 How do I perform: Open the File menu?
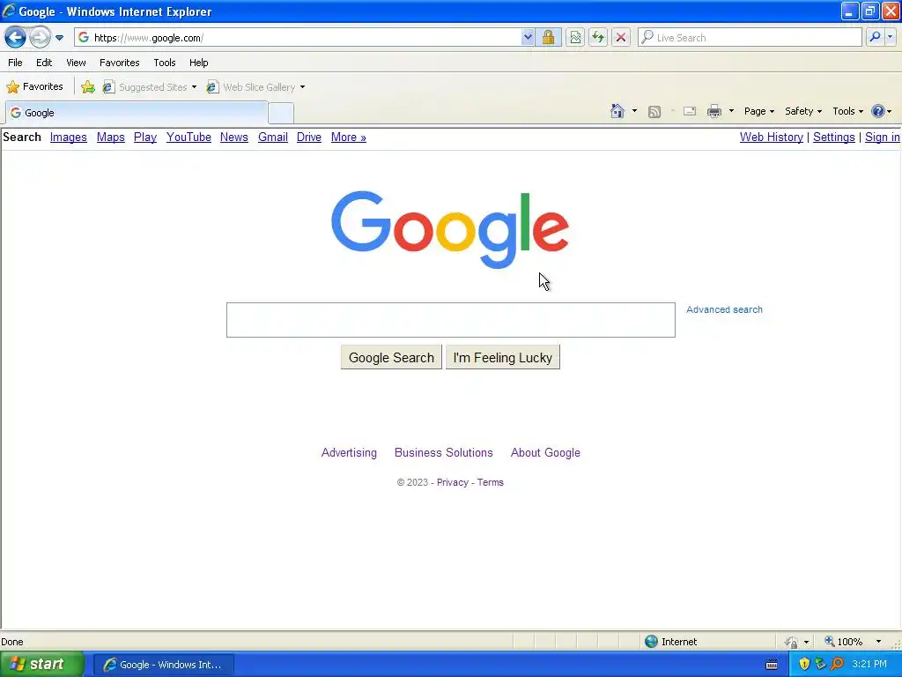(x=16, y=63)
